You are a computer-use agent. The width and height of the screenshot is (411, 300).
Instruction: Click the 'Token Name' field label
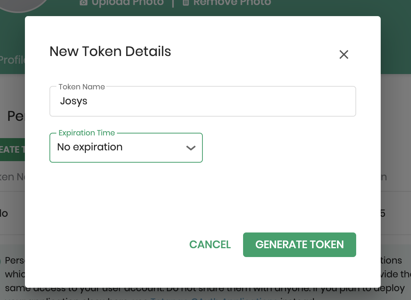click(x=82, y=87)
